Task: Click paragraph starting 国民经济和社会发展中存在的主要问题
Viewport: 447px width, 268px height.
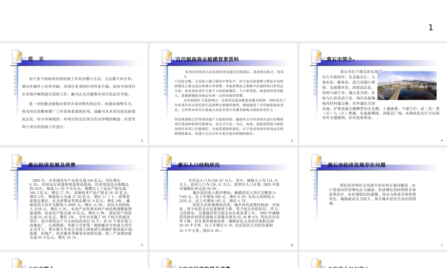Action: (373, 194)
